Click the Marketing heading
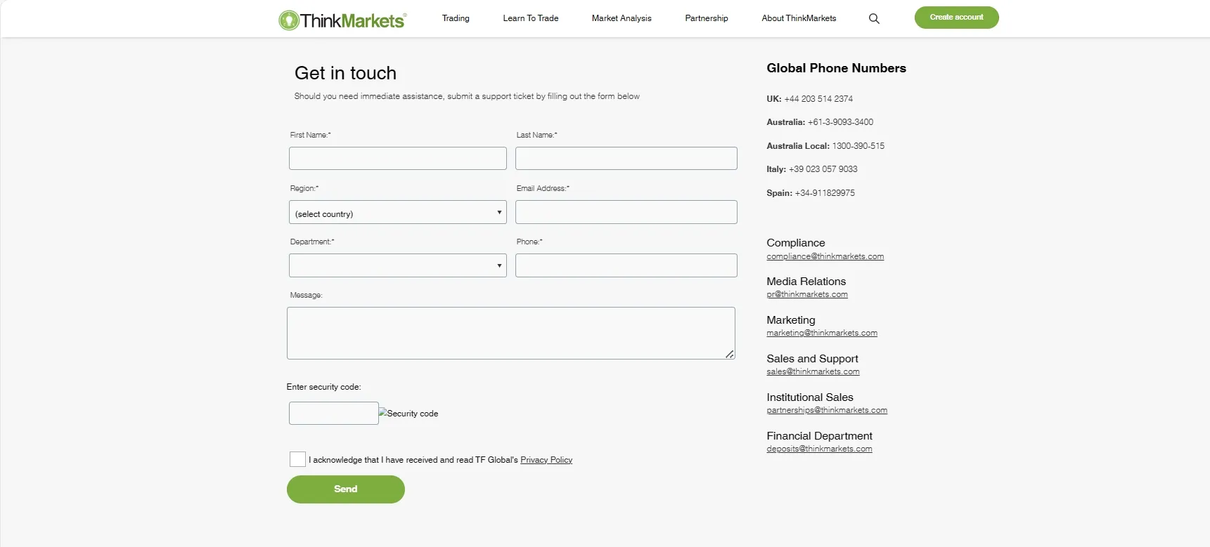This screenshot has width=1210, height=547. [x=791, y=320]
